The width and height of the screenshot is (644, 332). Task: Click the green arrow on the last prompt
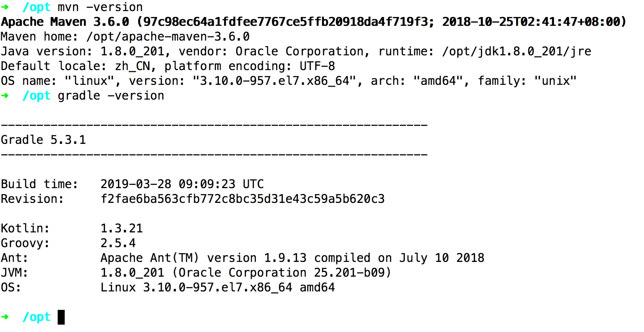point(5,317)
